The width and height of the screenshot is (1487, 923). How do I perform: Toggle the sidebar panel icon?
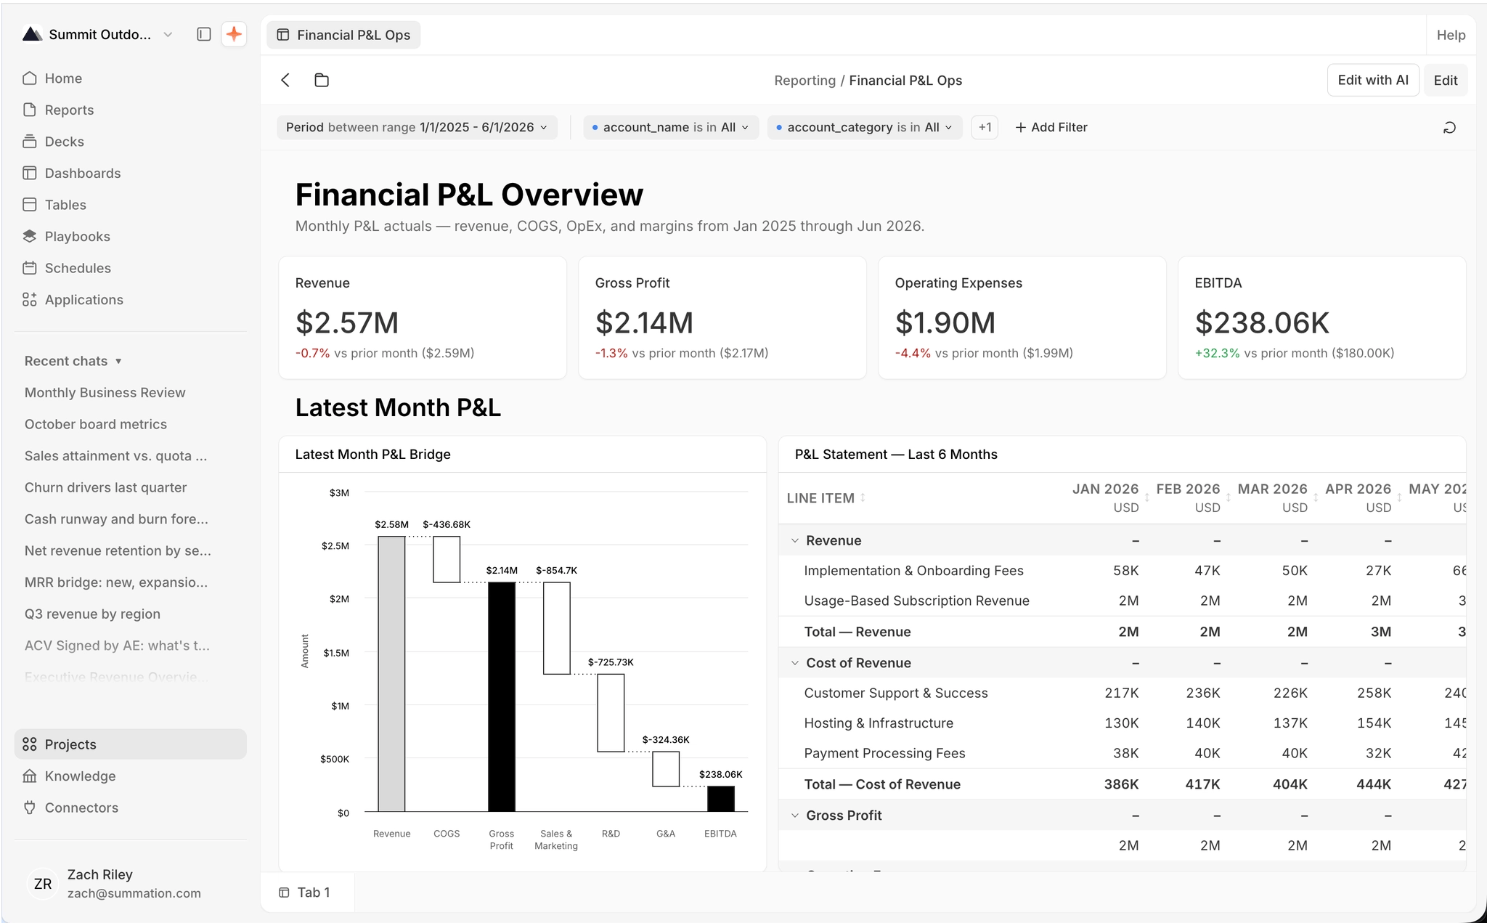204,34
